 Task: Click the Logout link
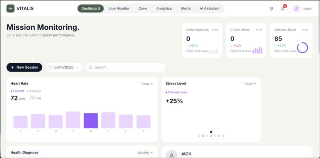click(307, 9)
